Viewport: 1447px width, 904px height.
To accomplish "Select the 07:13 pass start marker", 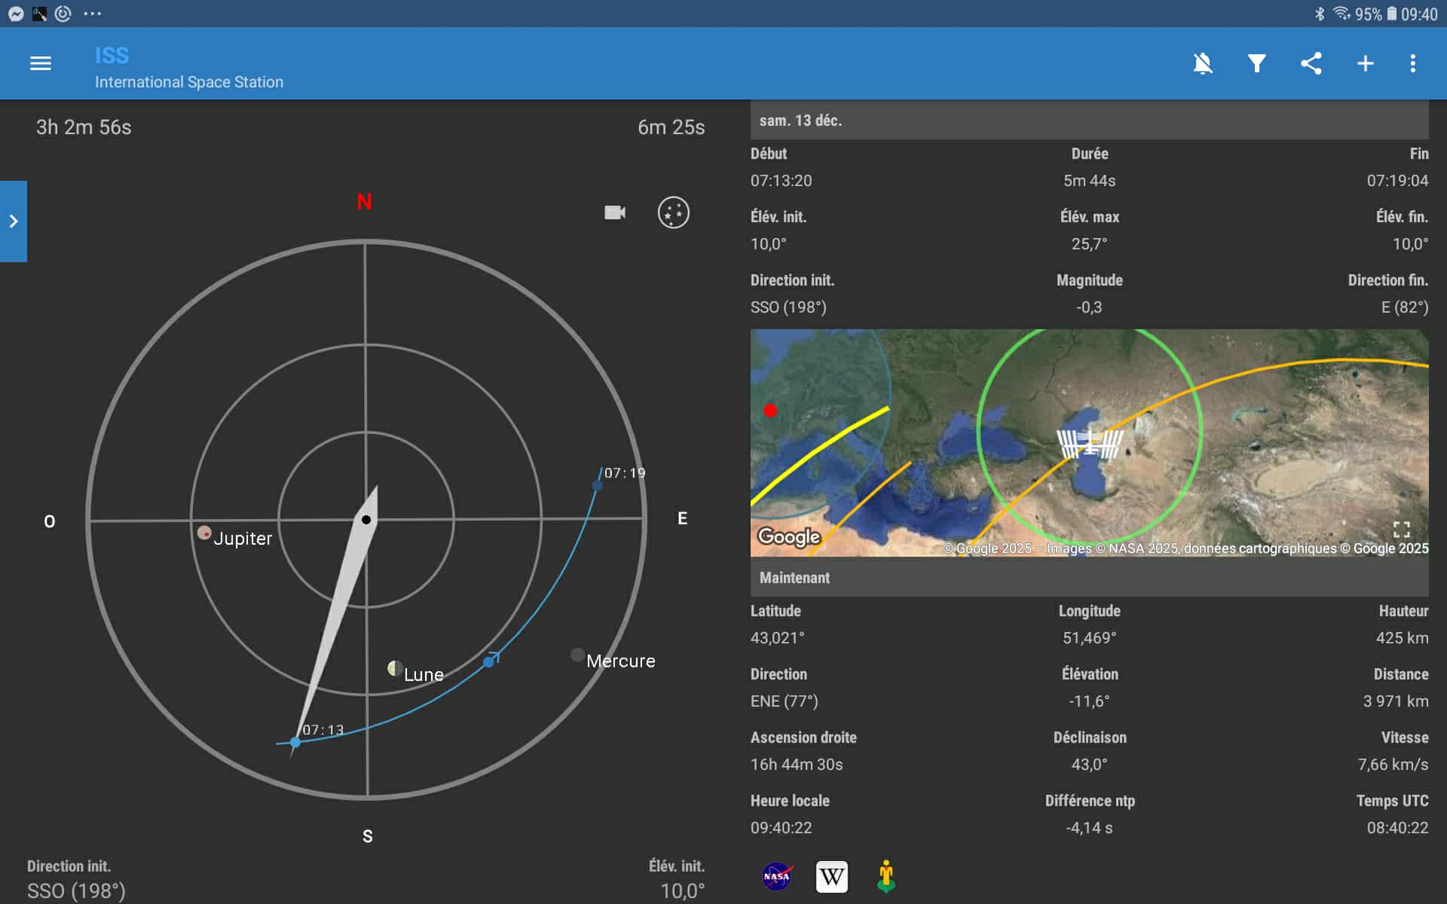I will click(x=295, y=742).
